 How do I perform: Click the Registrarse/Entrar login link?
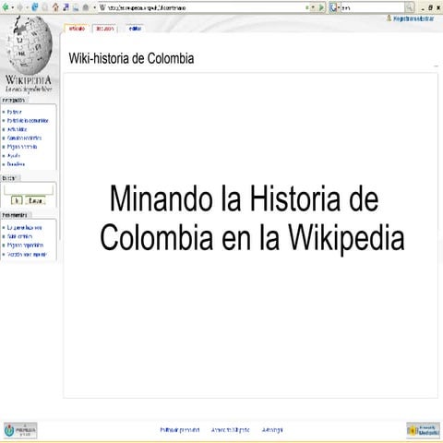tap(413, 18)
